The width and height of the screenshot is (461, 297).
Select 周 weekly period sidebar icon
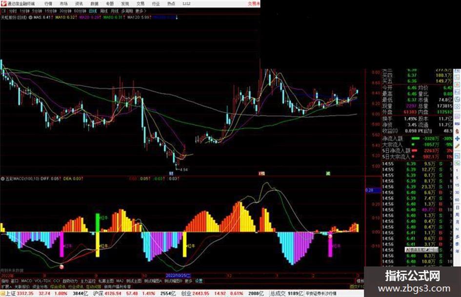point(457,215)
